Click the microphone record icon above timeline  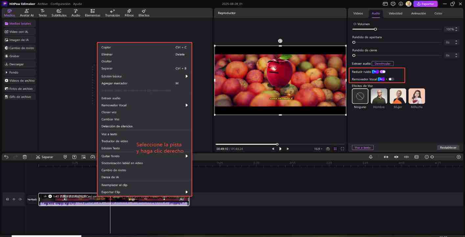coord(371,157)
